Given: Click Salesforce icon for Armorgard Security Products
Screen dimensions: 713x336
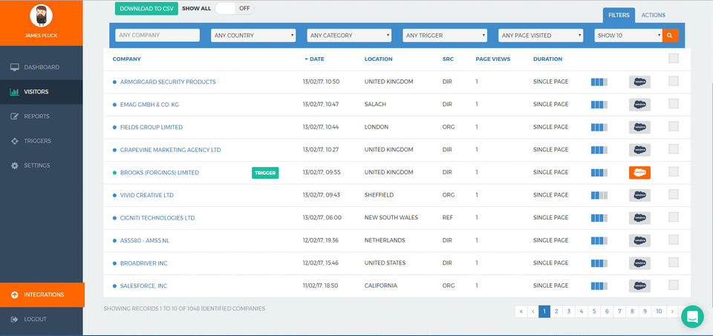Looking at the screenshot, I should pos(639,82).
